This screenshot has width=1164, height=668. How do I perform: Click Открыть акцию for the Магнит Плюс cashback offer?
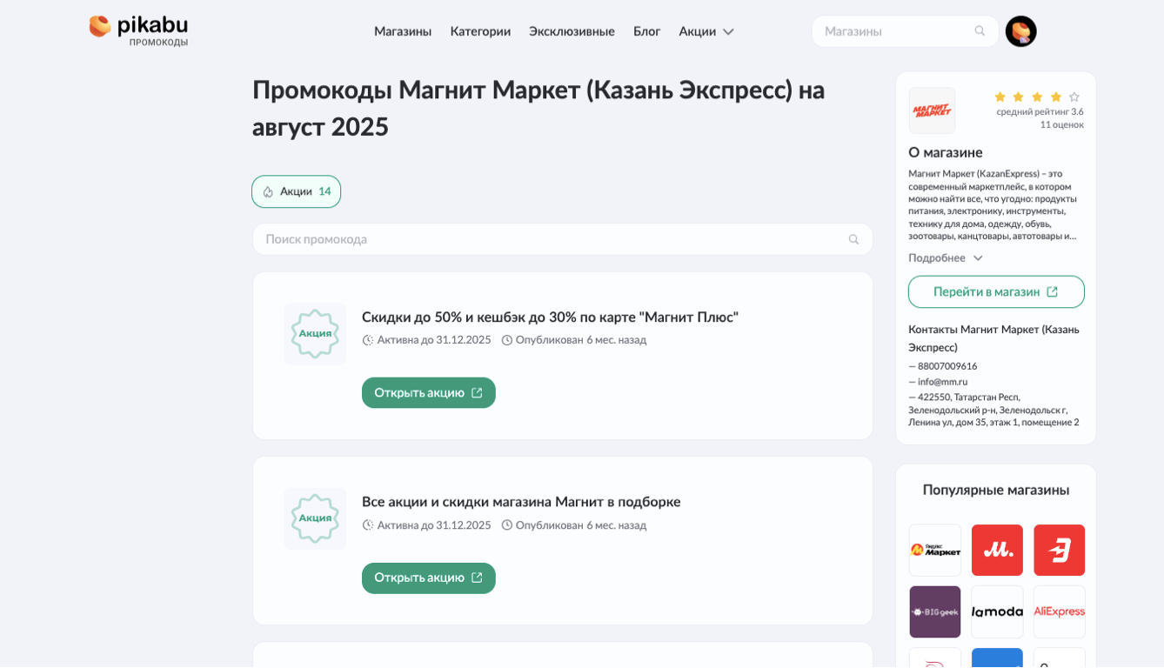pos(429,392)
